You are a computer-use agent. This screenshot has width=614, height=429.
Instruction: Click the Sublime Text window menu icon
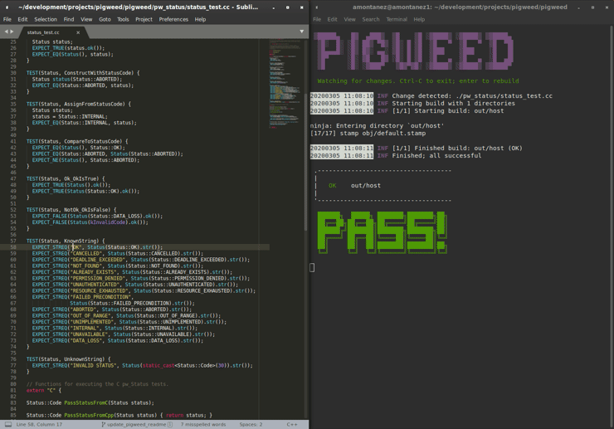[x=7, y=7]
